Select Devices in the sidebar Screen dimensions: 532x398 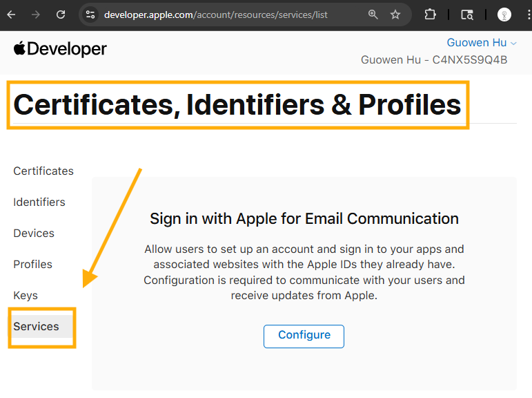coord(34,234)
